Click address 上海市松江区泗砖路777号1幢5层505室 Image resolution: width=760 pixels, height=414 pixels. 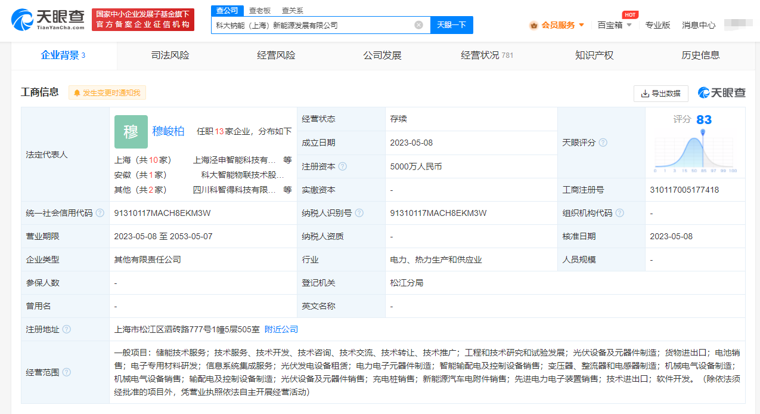187,329
